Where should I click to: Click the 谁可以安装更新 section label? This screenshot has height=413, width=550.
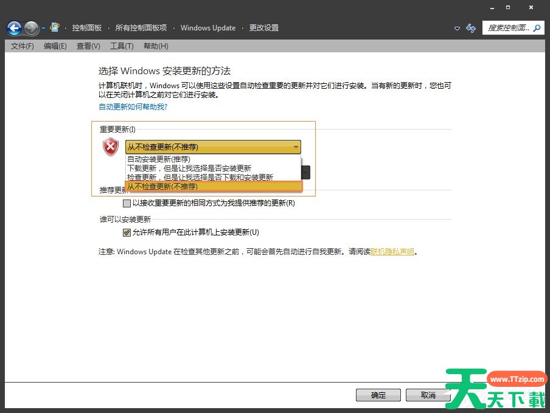pos(125,220)
